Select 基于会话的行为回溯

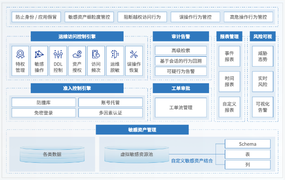[x=181, y=61]
